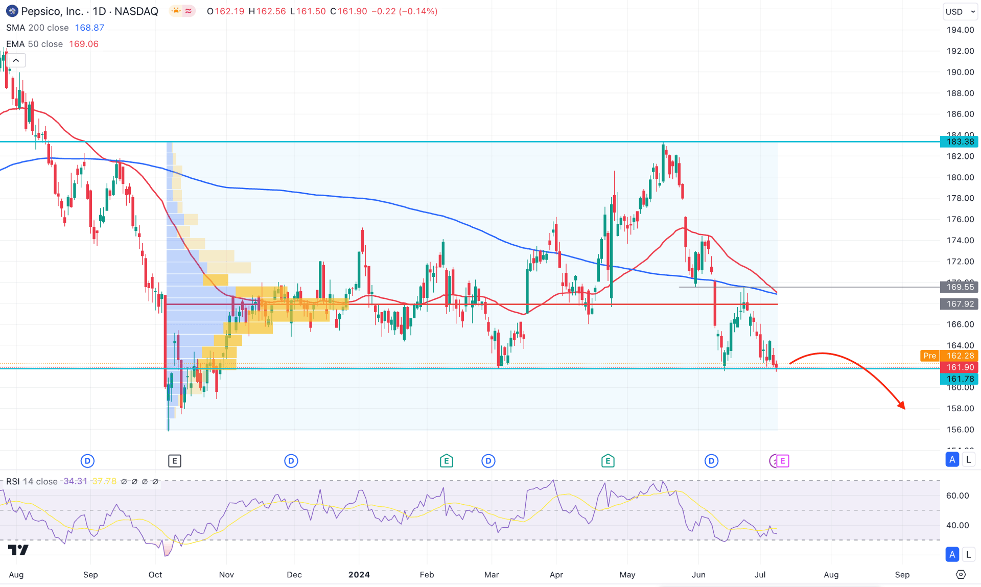981x587 pixels.
Task: Click the close value C161.90 in header
Action: click(x=348, y=11)
